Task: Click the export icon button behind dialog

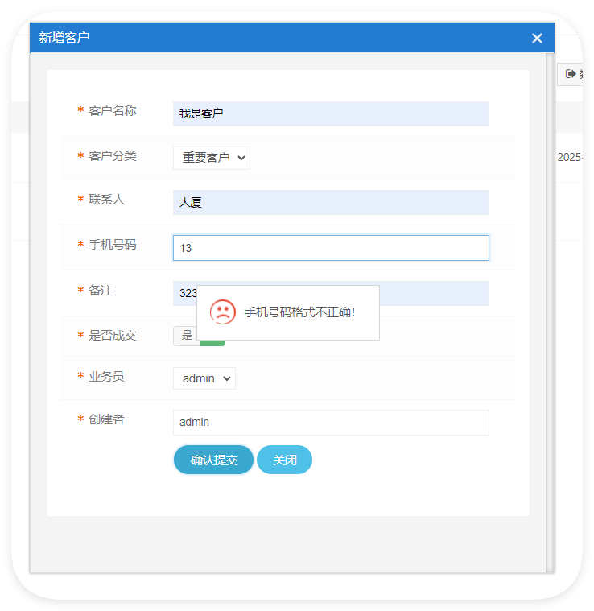Action: 570,74
